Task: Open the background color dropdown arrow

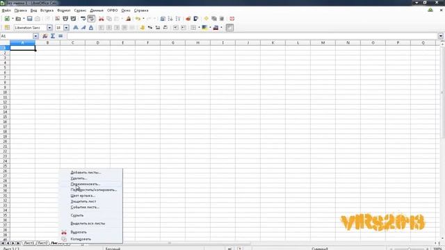Action: tap(210, 28)
